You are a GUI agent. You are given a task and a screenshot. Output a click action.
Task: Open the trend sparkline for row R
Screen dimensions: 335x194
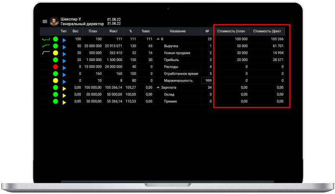[x=46, y=39]
